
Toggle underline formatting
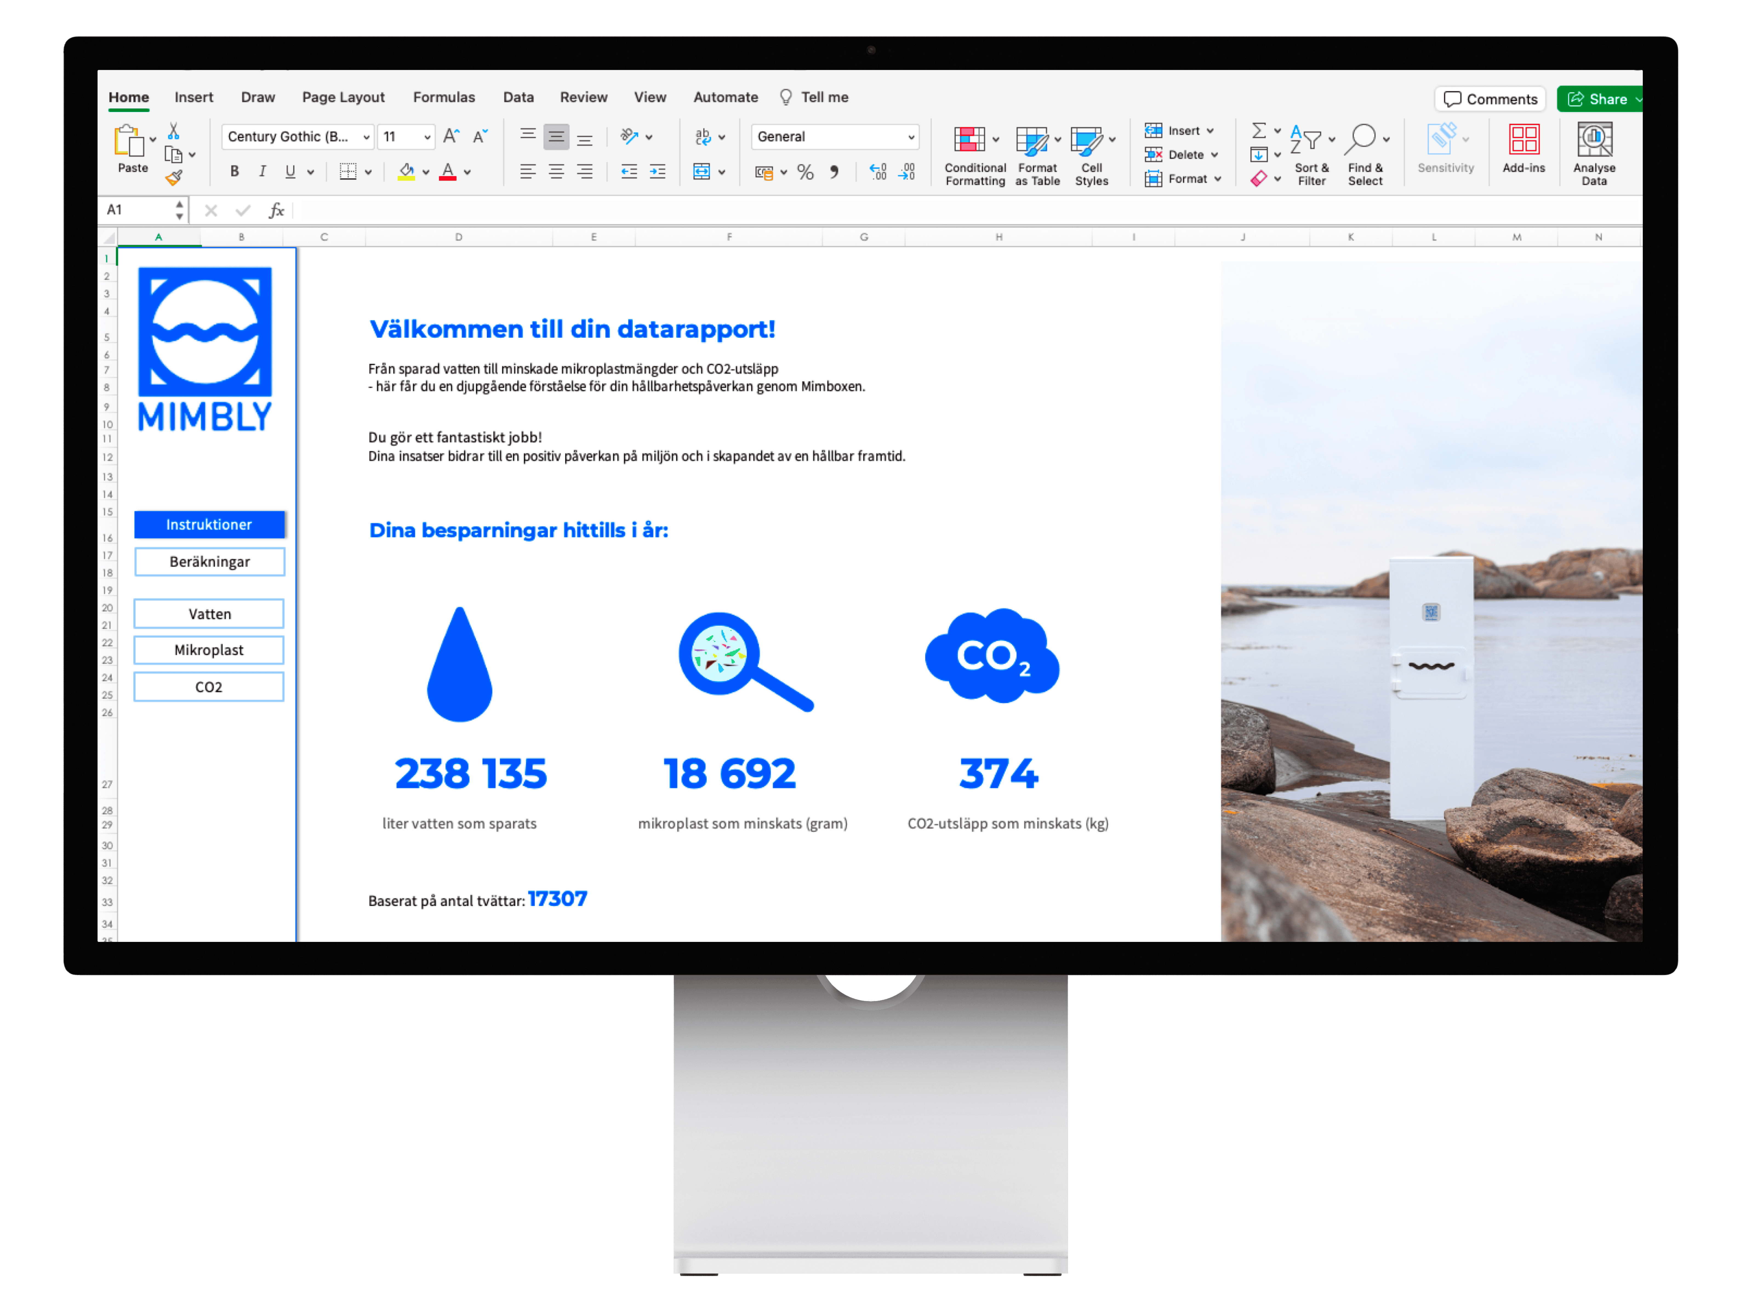click(x=290, y=172)
